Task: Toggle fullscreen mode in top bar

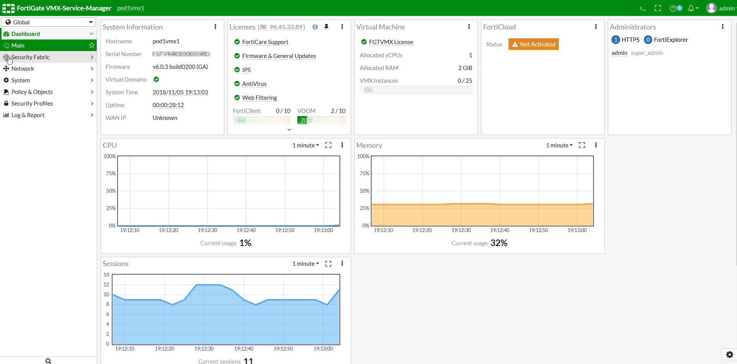Action: (658, 8)
